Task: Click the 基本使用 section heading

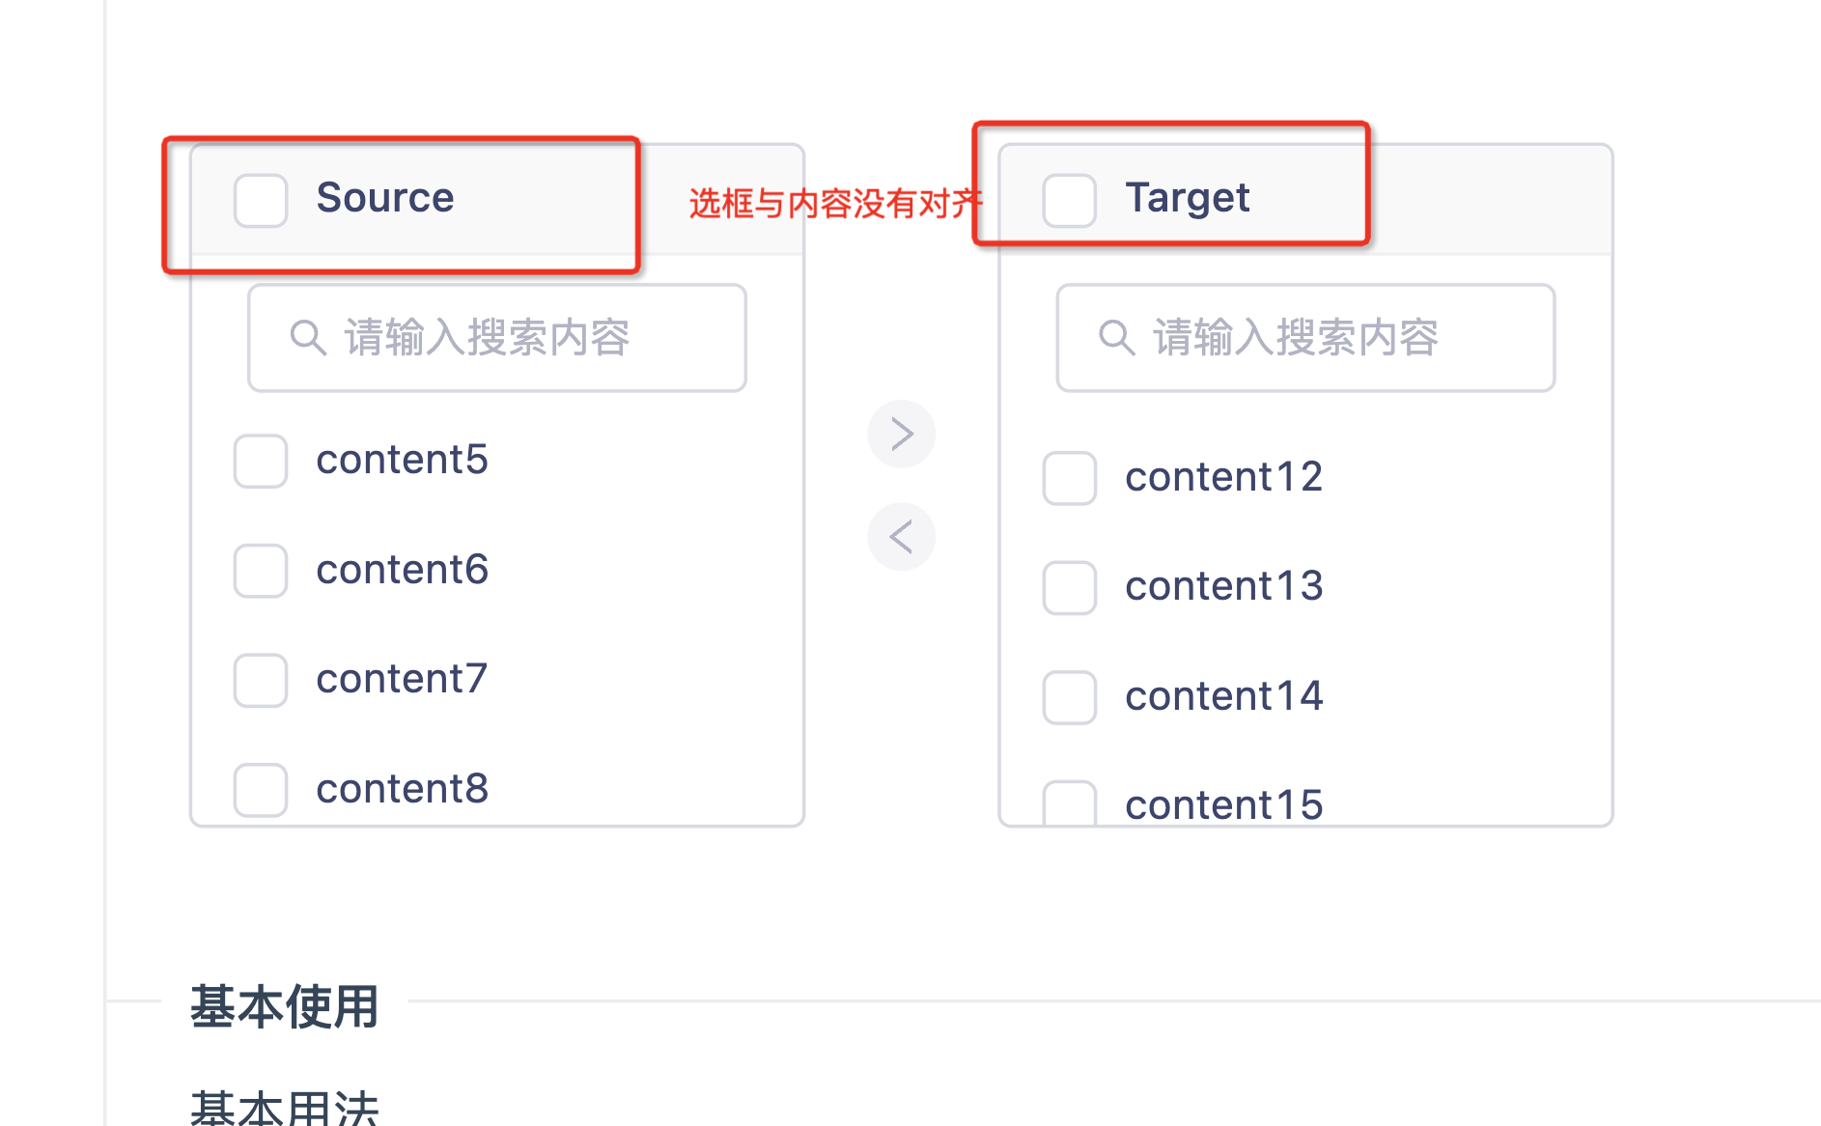Action: (285, 1007)
